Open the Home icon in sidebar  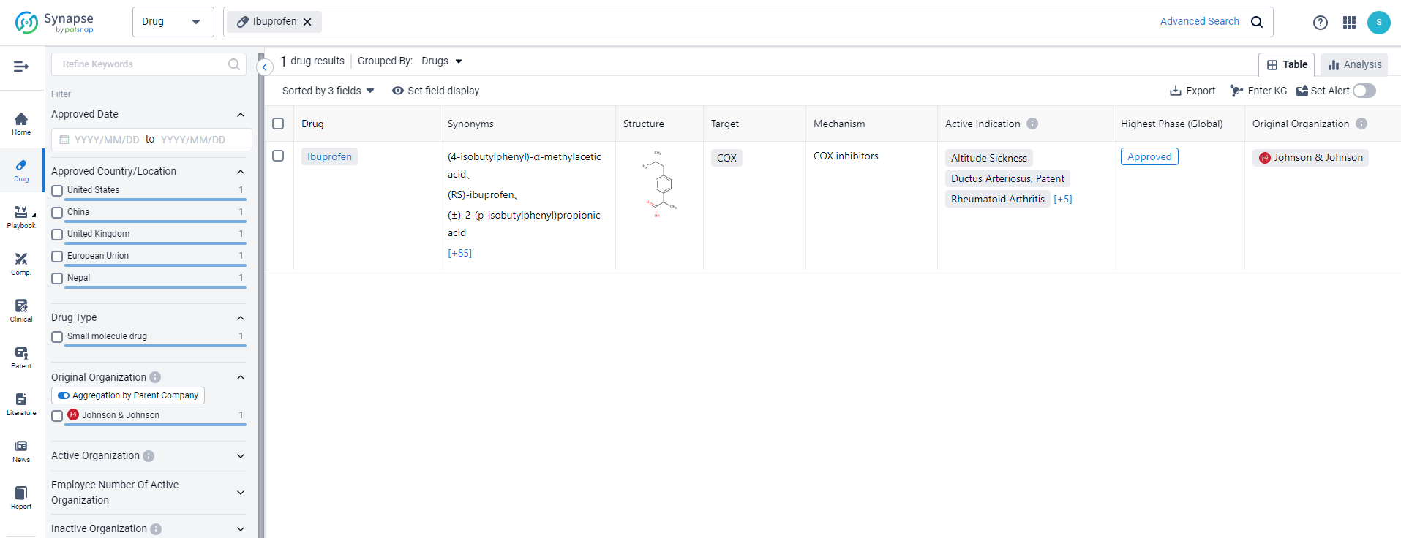pyautogui.click(x=21, y=123)
